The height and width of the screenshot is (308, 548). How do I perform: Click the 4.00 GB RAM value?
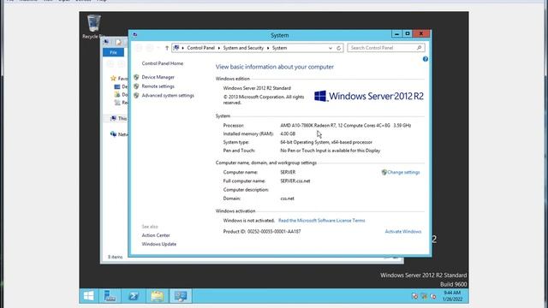pos(288,133)
